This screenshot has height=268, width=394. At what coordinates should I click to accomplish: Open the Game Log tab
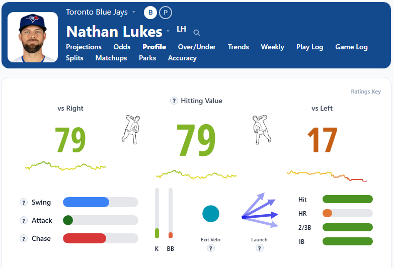[x=351, y=47]
